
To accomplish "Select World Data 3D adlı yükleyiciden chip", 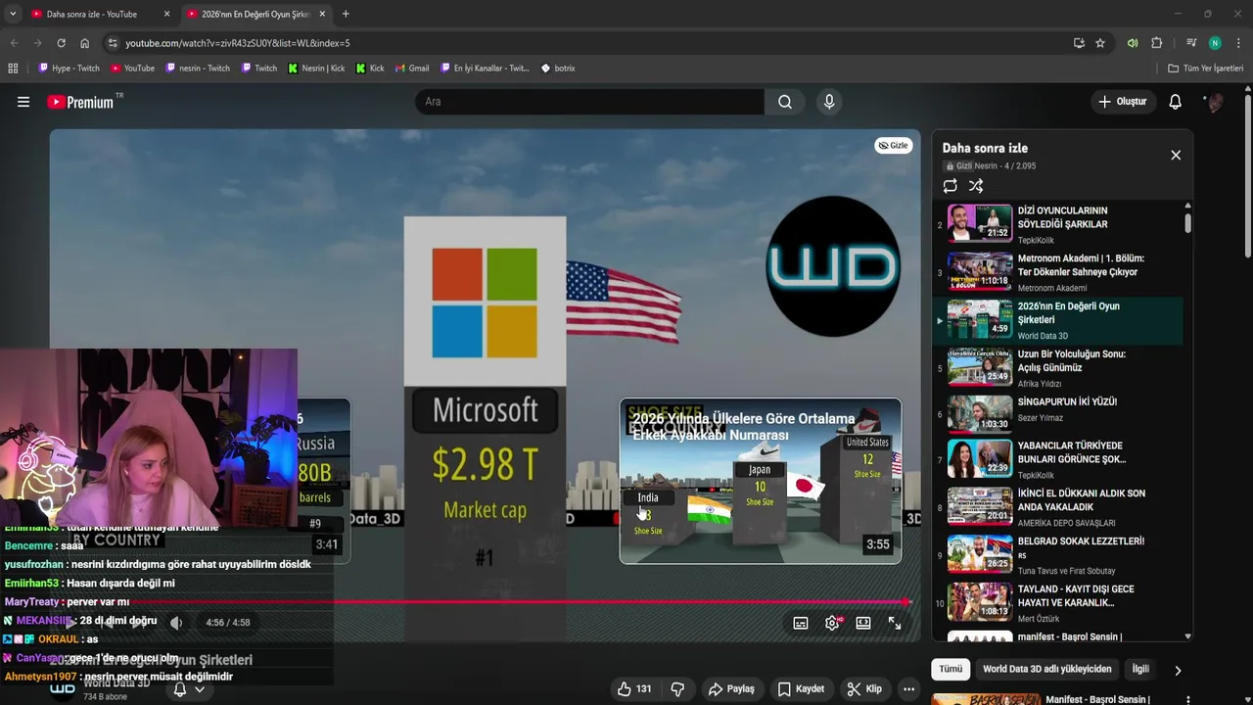I will [x=1046, y=669].
